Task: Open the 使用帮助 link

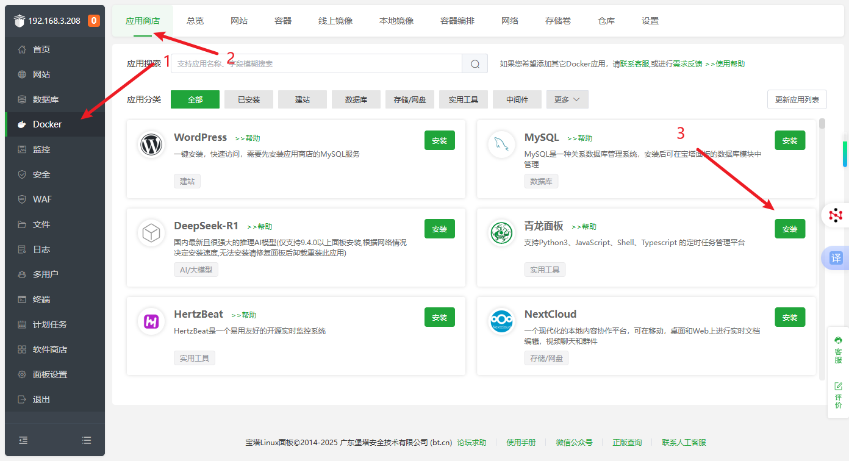Action: point(729,63)
